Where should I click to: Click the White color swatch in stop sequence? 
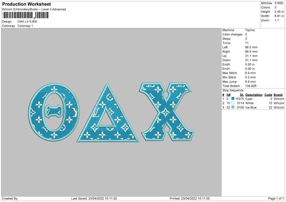(x=233, y=103)
